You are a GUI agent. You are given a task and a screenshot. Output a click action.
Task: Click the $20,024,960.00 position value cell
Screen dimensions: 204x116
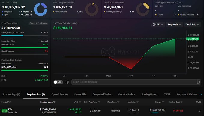[48, 109]
